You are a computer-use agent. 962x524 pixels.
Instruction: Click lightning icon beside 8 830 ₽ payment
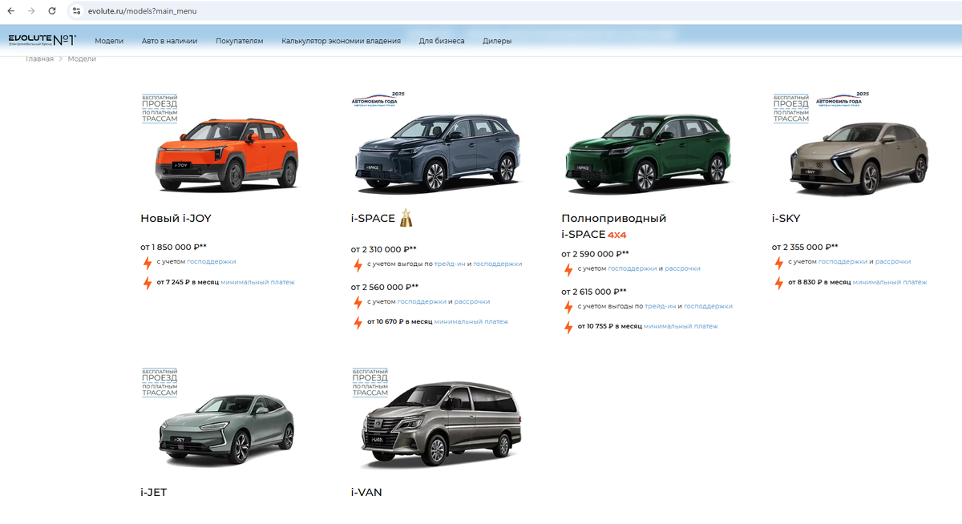[x=778, y=283]
